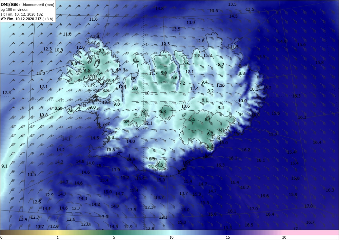Click the color scale label '0'
The height and width of the screenshot is (240, 339).
tap(1, 237)
